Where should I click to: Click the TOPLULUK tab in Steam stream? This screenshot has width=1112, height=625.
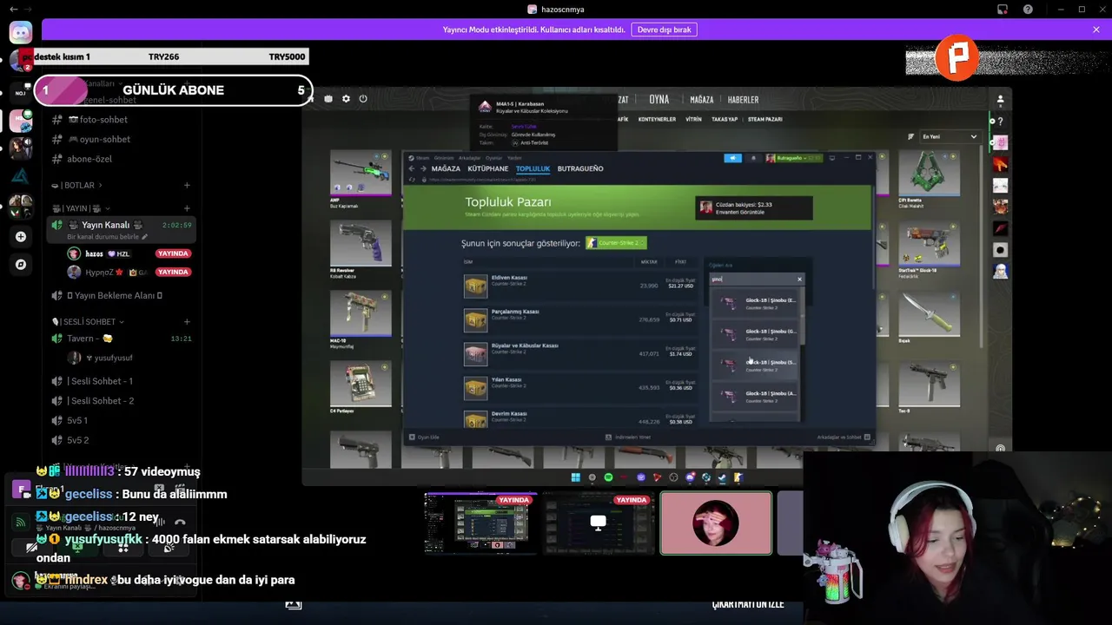tap(533, 168)
